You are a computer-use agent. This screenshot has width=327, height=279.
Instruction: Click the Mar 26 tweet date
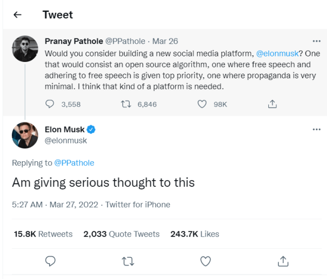(166, 41)
